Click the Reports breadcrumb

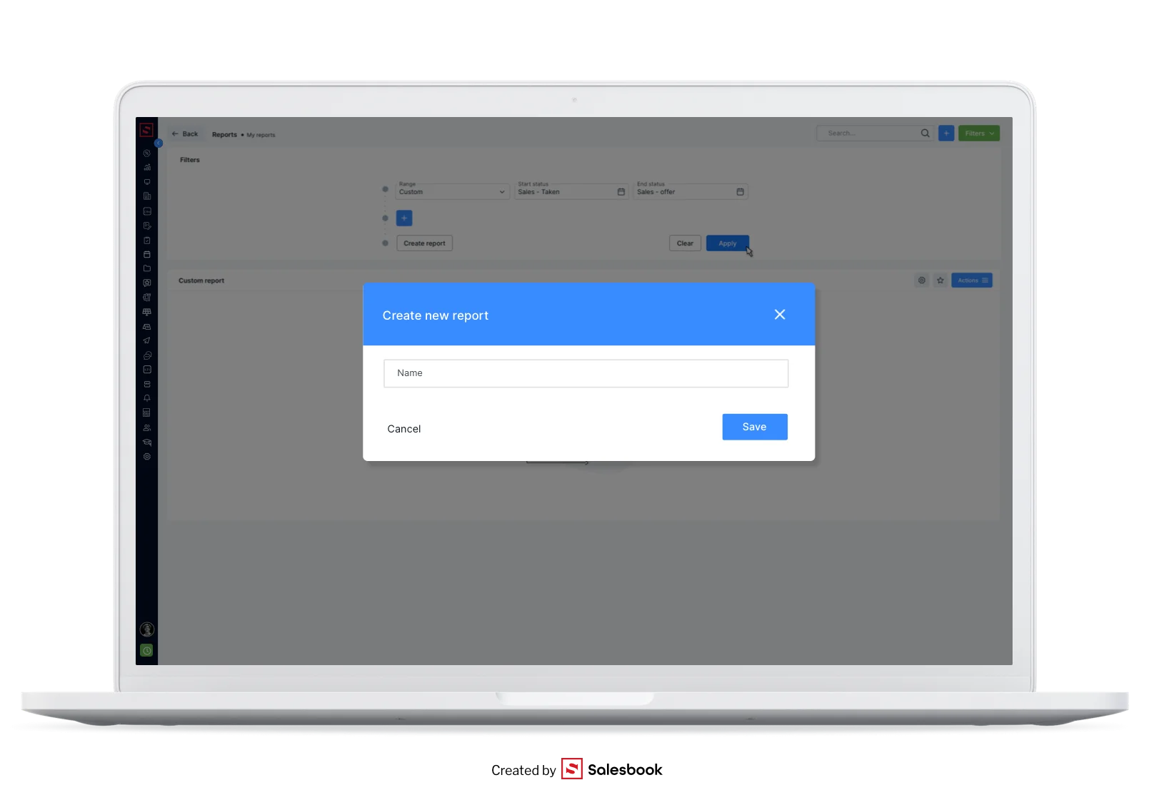click(x=224, y=134)
